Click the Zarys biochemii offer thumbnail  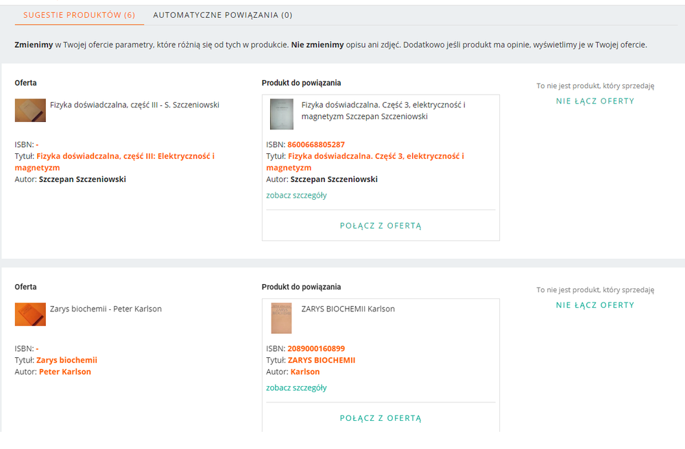coord(30,314)
